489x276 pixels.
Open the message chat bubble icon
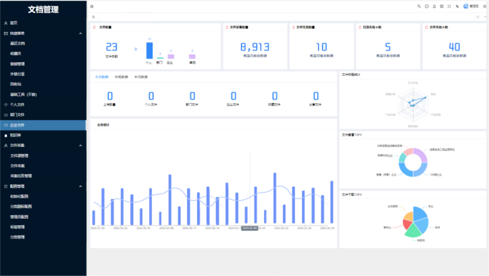pyautogui.click(x=427, y=6)
